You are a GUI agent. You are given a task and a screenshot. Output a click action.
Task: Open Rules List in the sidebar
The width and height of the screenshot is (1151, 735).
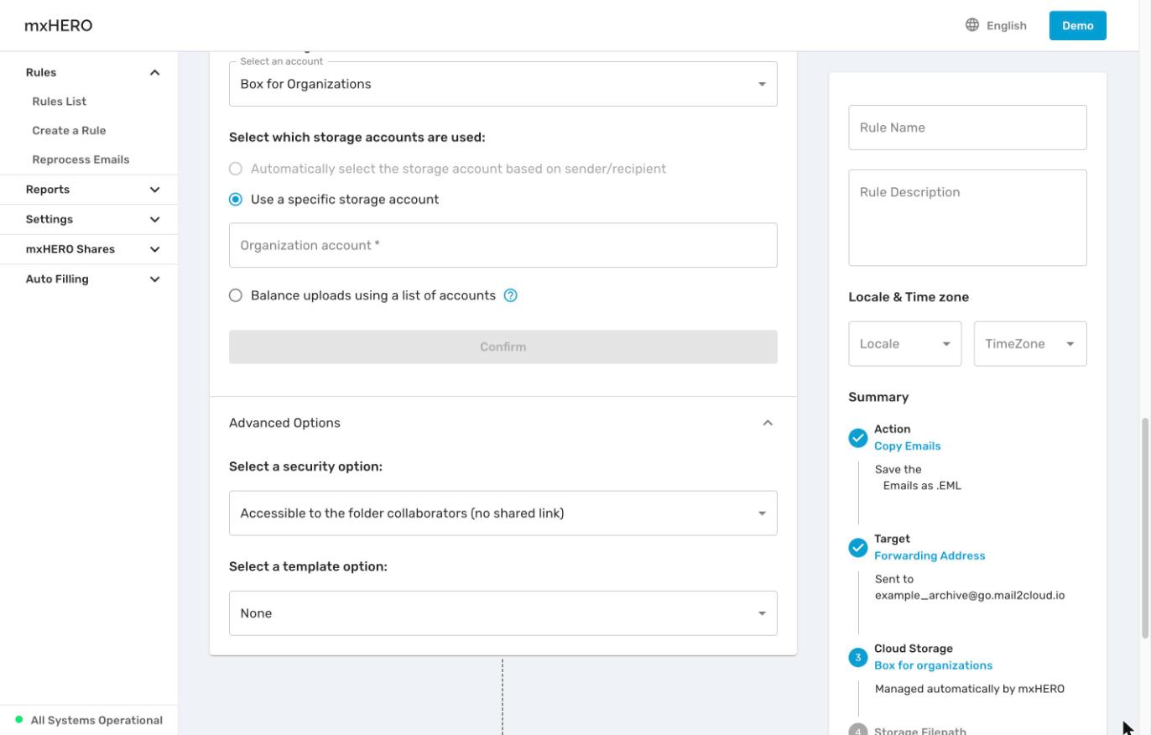coord(60,102)
